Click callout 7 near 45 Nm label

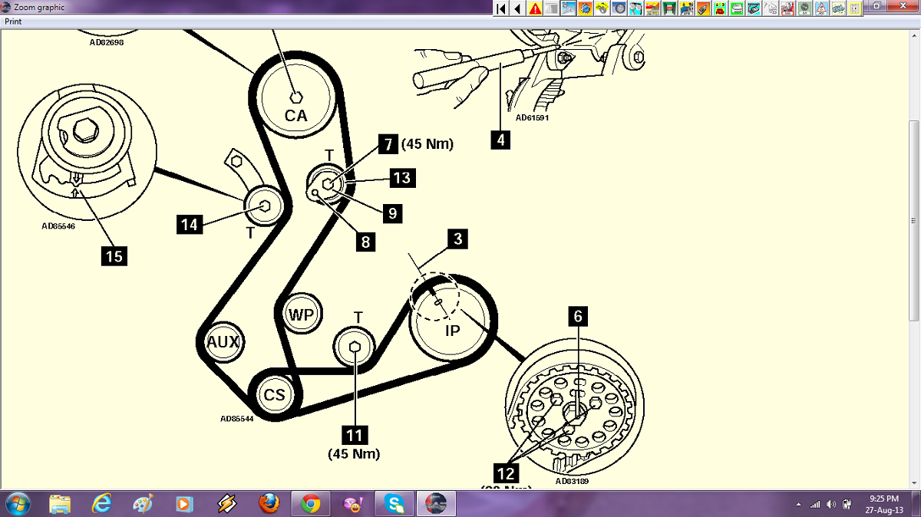coord(388,143)
